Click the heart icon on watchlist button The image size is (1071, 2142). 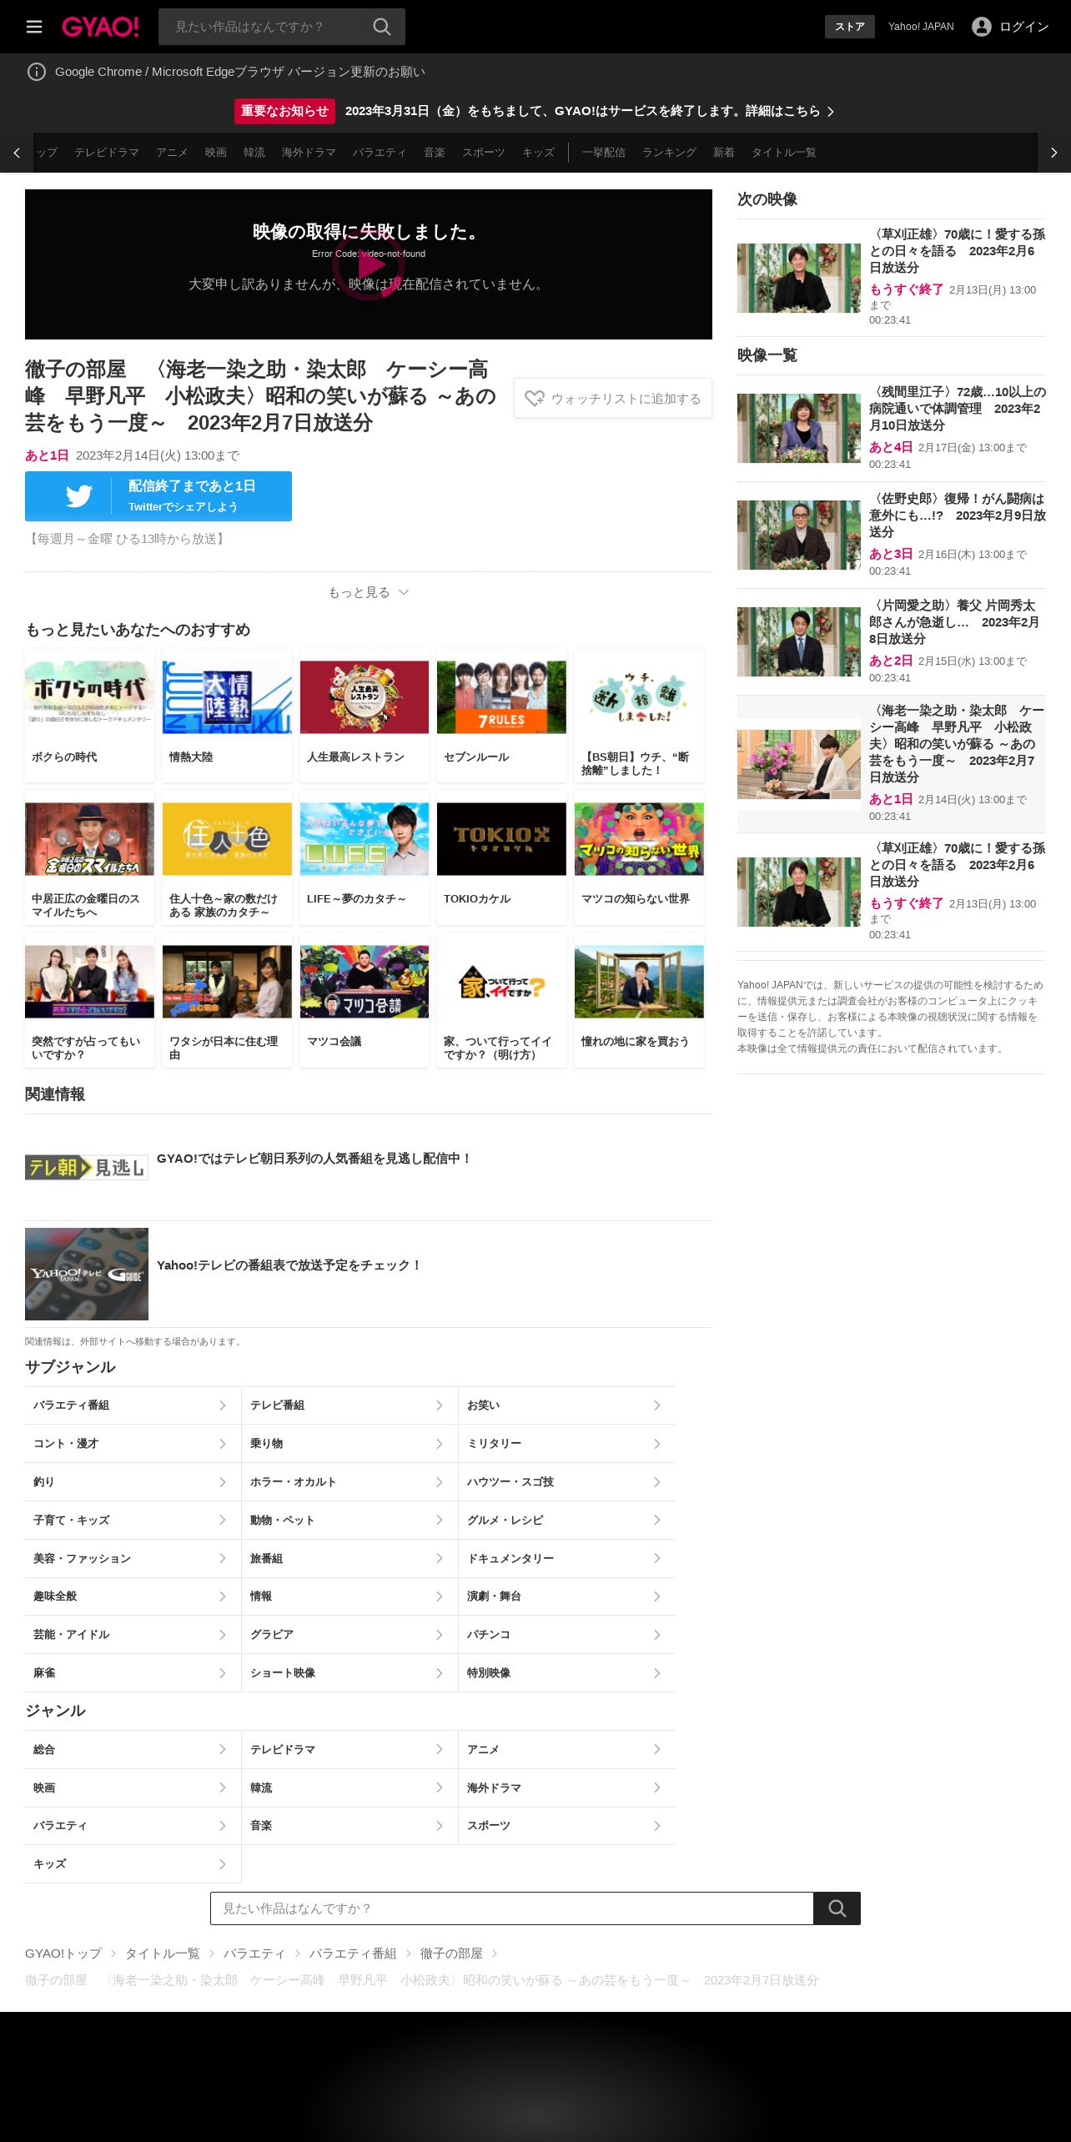[535, 399]
